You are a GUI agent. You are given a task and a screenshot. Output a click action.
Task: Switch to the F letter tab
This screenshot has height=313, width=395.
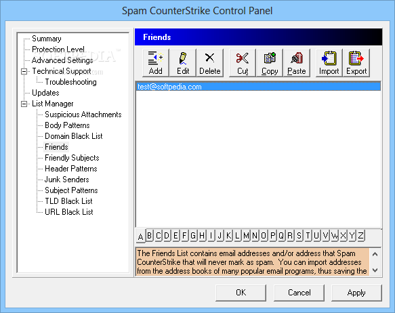(184, 236)
